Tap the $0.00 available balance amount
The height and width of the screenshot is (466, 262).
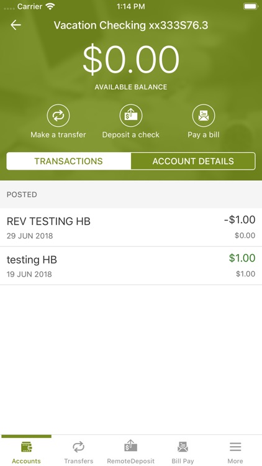coord(131,60)
